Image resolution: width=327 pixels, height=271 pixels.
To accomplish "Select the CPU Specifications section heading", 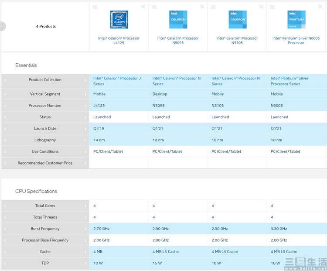I will pos(36,191).
